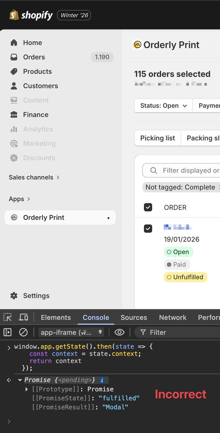
Task: Switch to the Elements tab
Action: [56, 318]
